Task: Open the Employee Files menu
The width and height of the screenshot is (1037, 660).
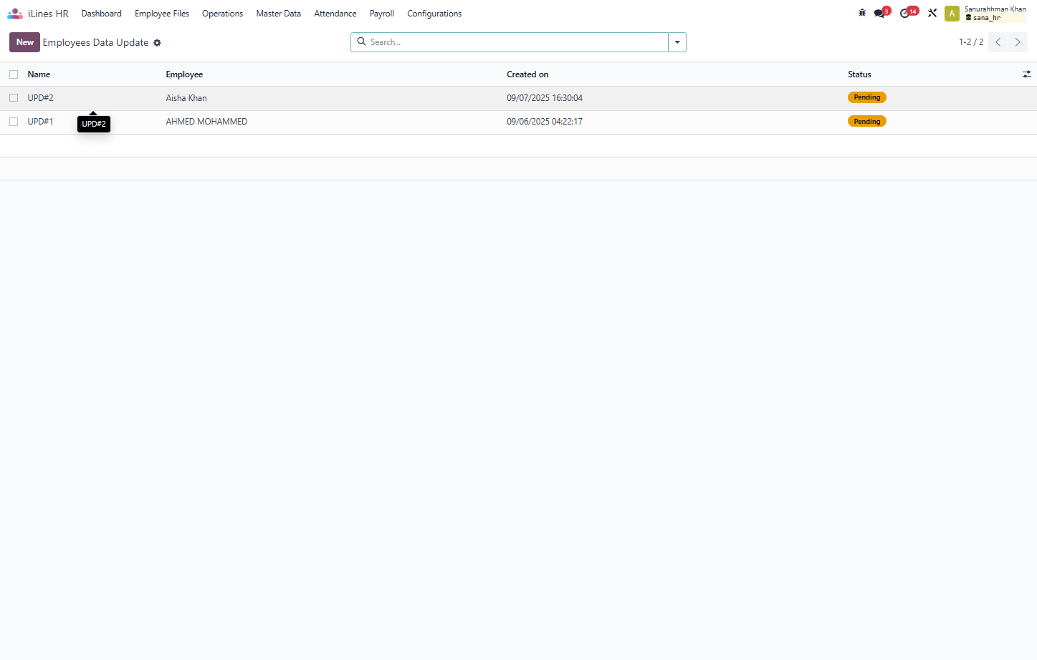Action: click(162, 14)
